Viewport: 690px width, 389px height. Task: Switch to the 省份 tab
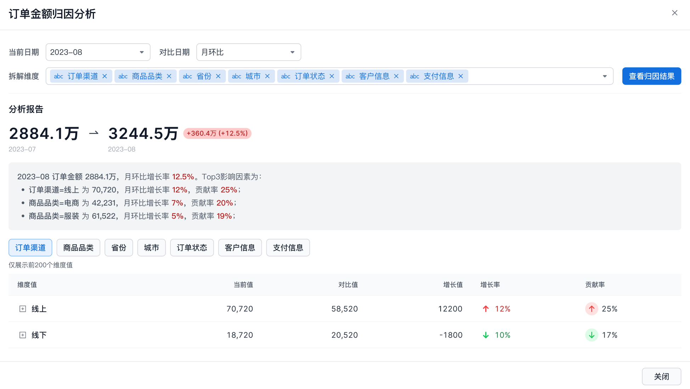119,248
